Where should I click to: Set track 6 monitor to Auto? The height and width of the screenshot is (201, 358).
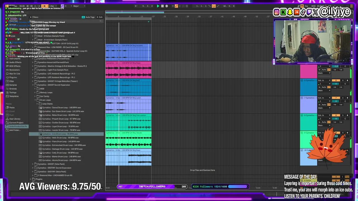click(324, 87)
